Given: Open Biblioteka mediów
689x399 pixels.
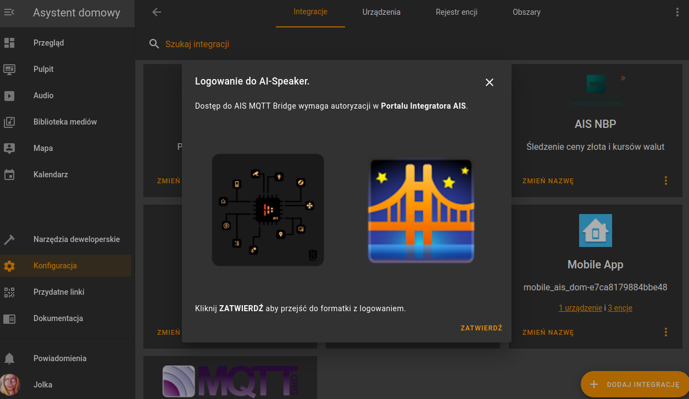Looking at the screenshot, I should (66, 122).
